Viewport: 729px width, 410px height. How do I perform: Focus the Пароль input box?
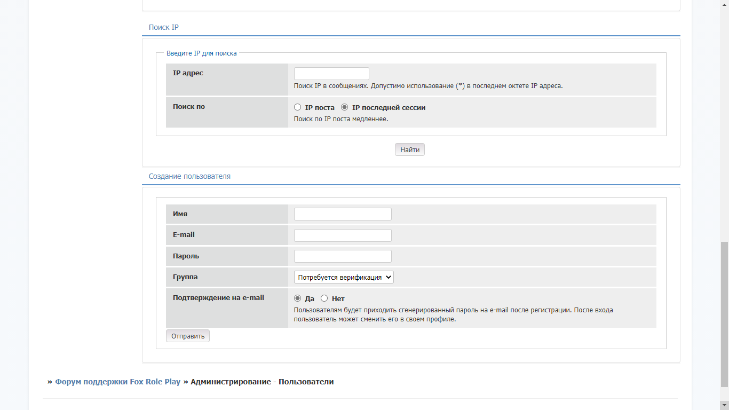coord(343,256)
